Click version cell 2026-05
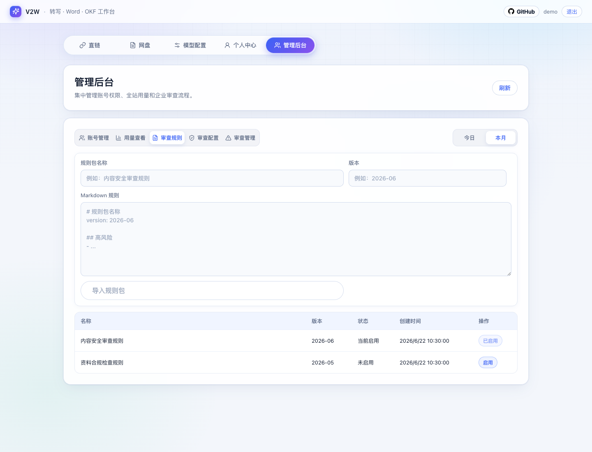This screenshot has width=592, height=452. coord(323,362)
